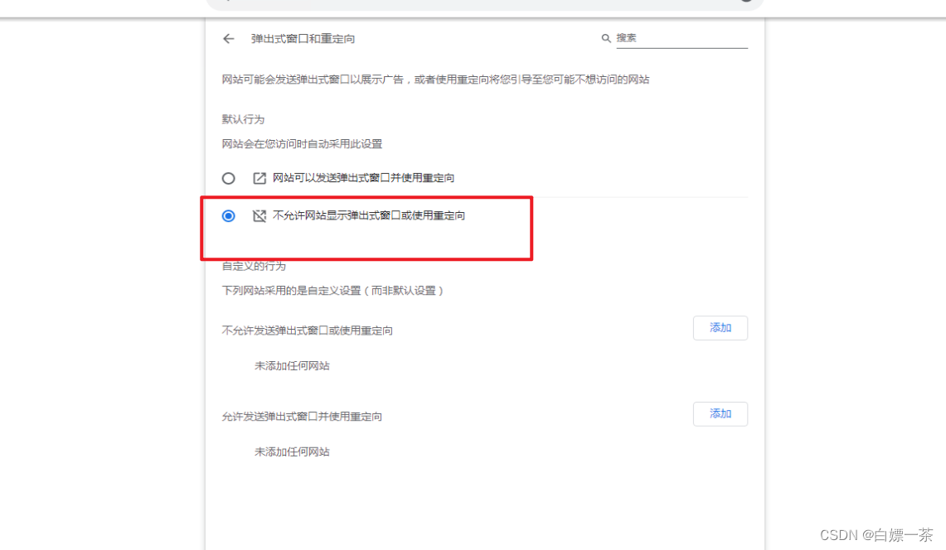Screen dimensions: 946x550
Task: Click the 允许发送弹出式窗口并使用重定向 list heading
Action: (302, 417)
